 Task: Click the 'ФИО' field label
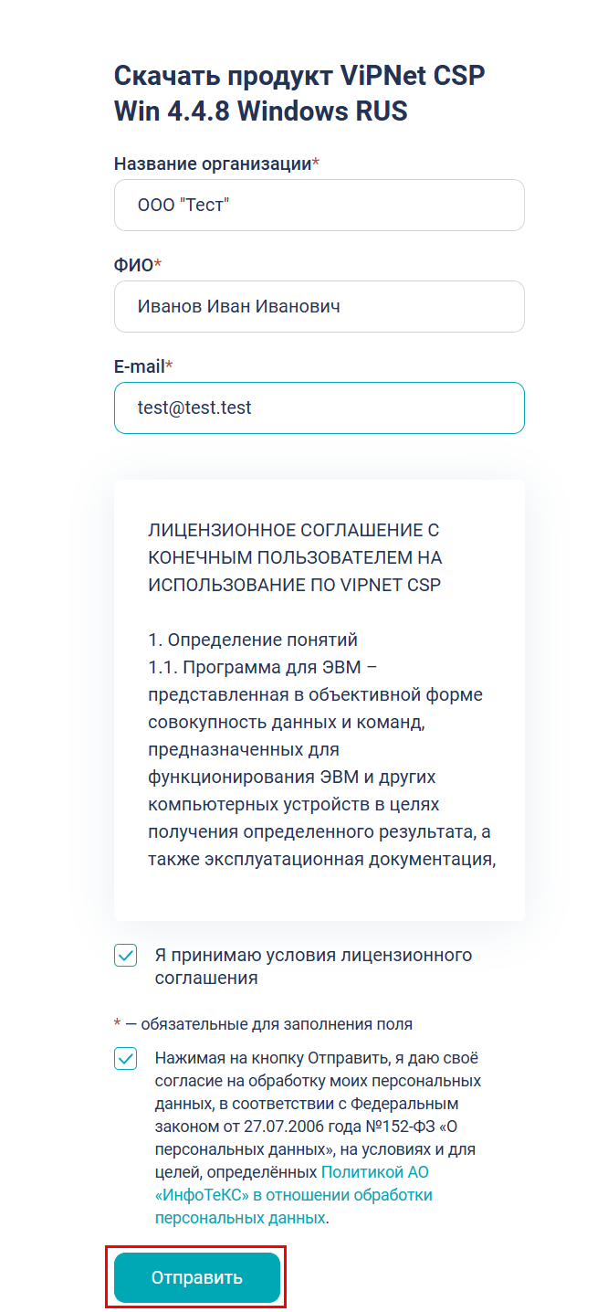click(x=133, y=265)
